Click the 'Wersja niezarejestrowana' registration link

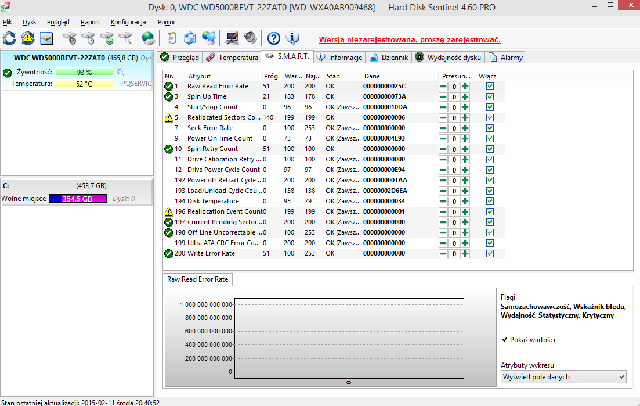coord(410,39)
